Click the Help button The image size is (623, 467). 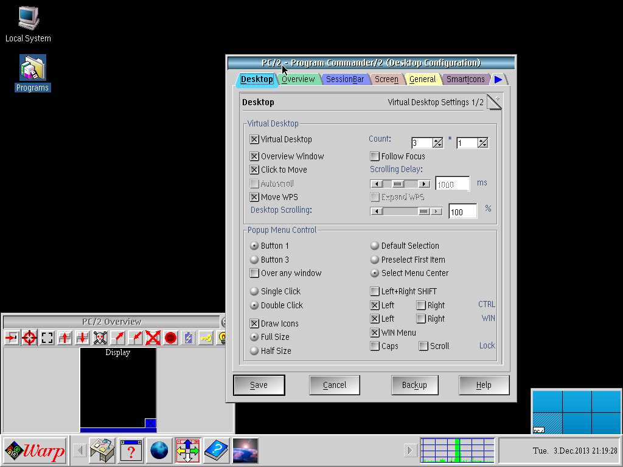coord(484,385)
